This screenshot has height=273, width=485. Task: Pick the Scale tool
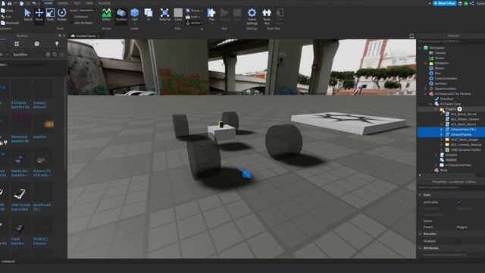coord(51,14)
